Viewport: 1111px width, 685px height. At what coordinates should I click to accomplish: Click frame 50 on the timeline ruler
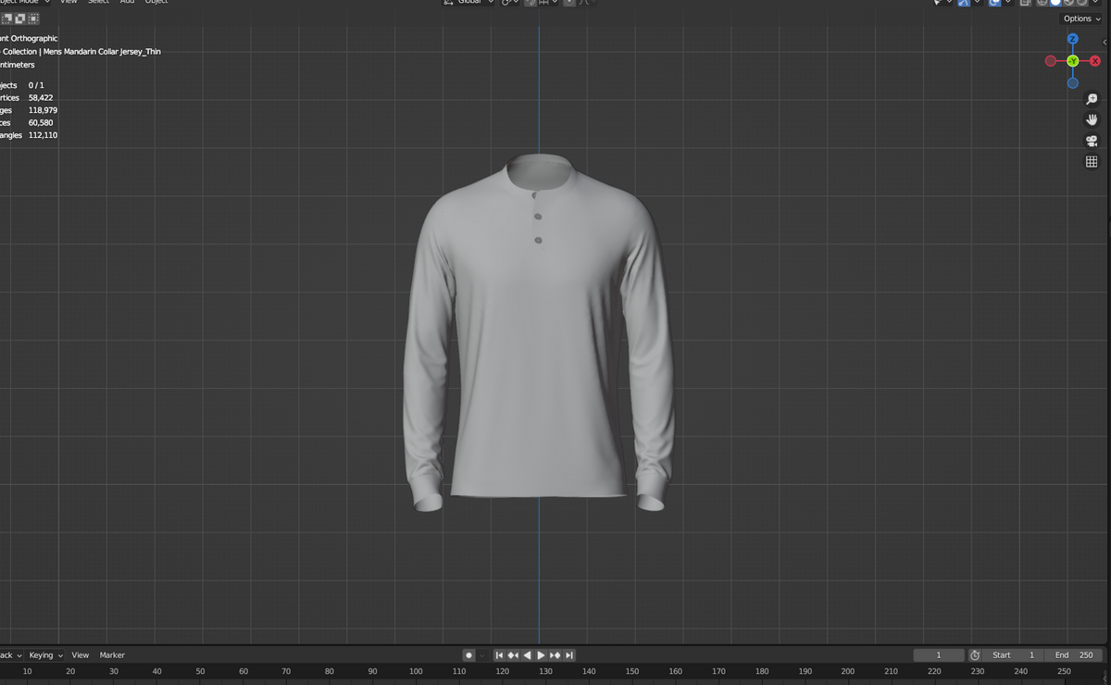point(200,671)
